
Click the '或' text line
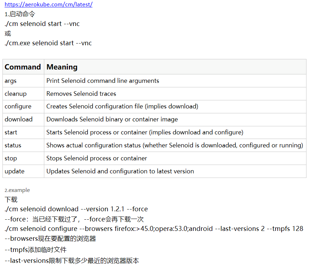(8, 33)
